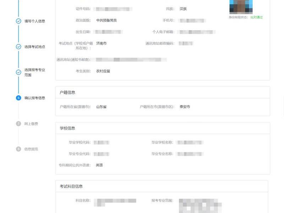Click the 出生日期 label

coord(83,32)
